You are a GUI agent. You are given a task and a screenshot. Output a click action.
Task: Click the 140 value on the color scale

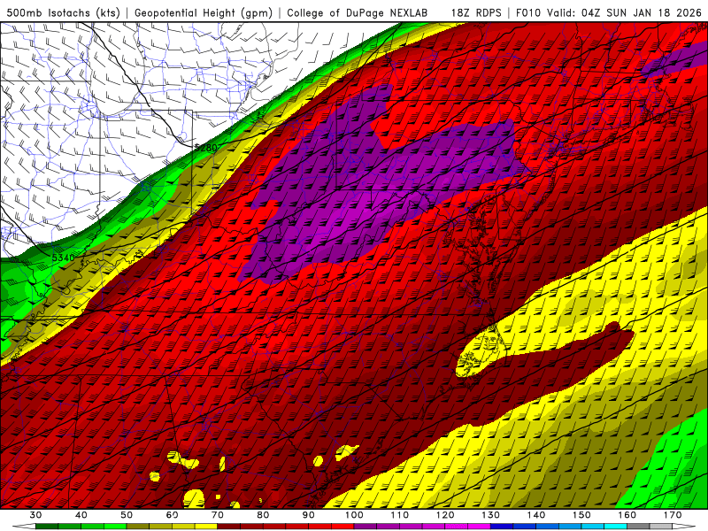(x=536, y=515)
